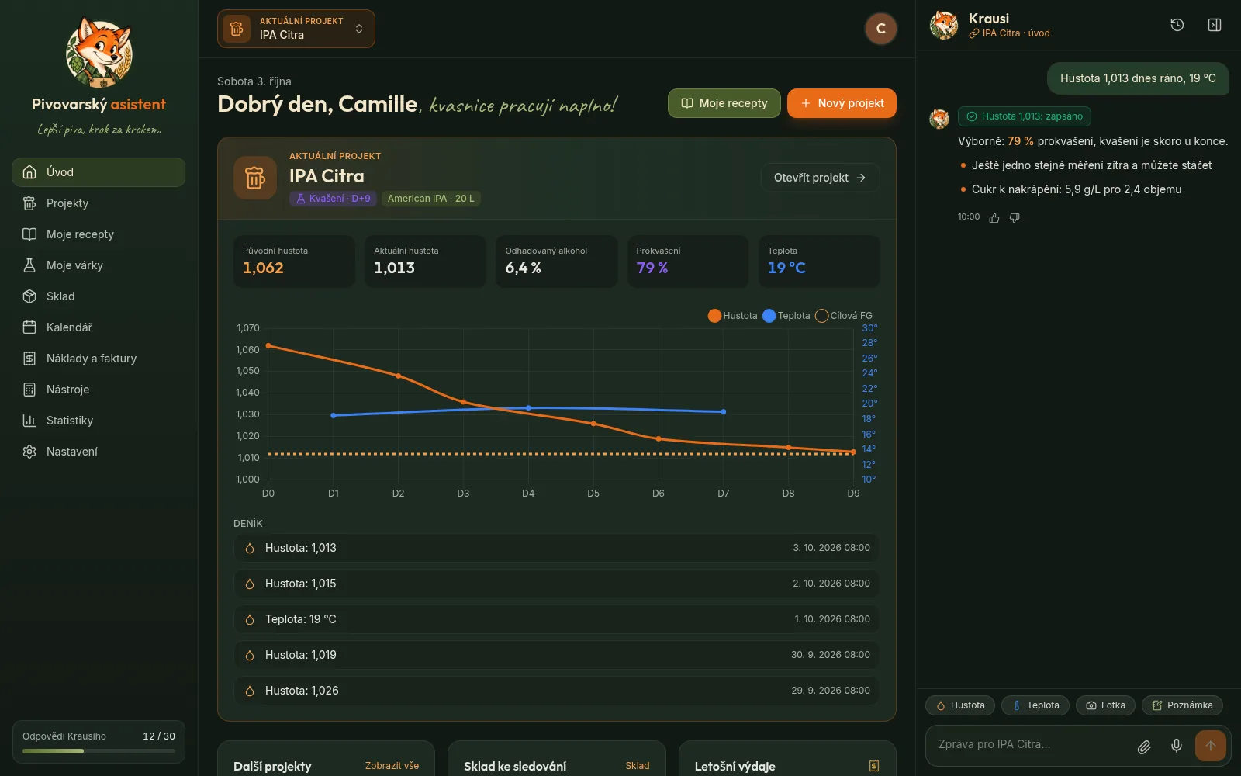Send the message to Krausi

1210,746
